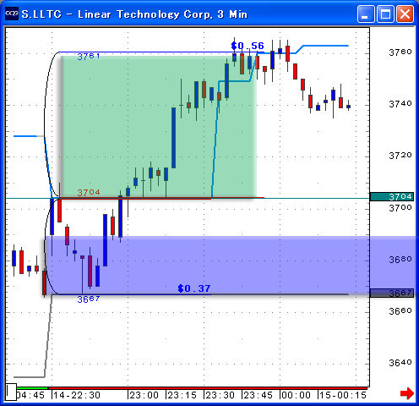Minimize the S.LLTC chart window
419x406 pixels.
[x=366, y=14]
